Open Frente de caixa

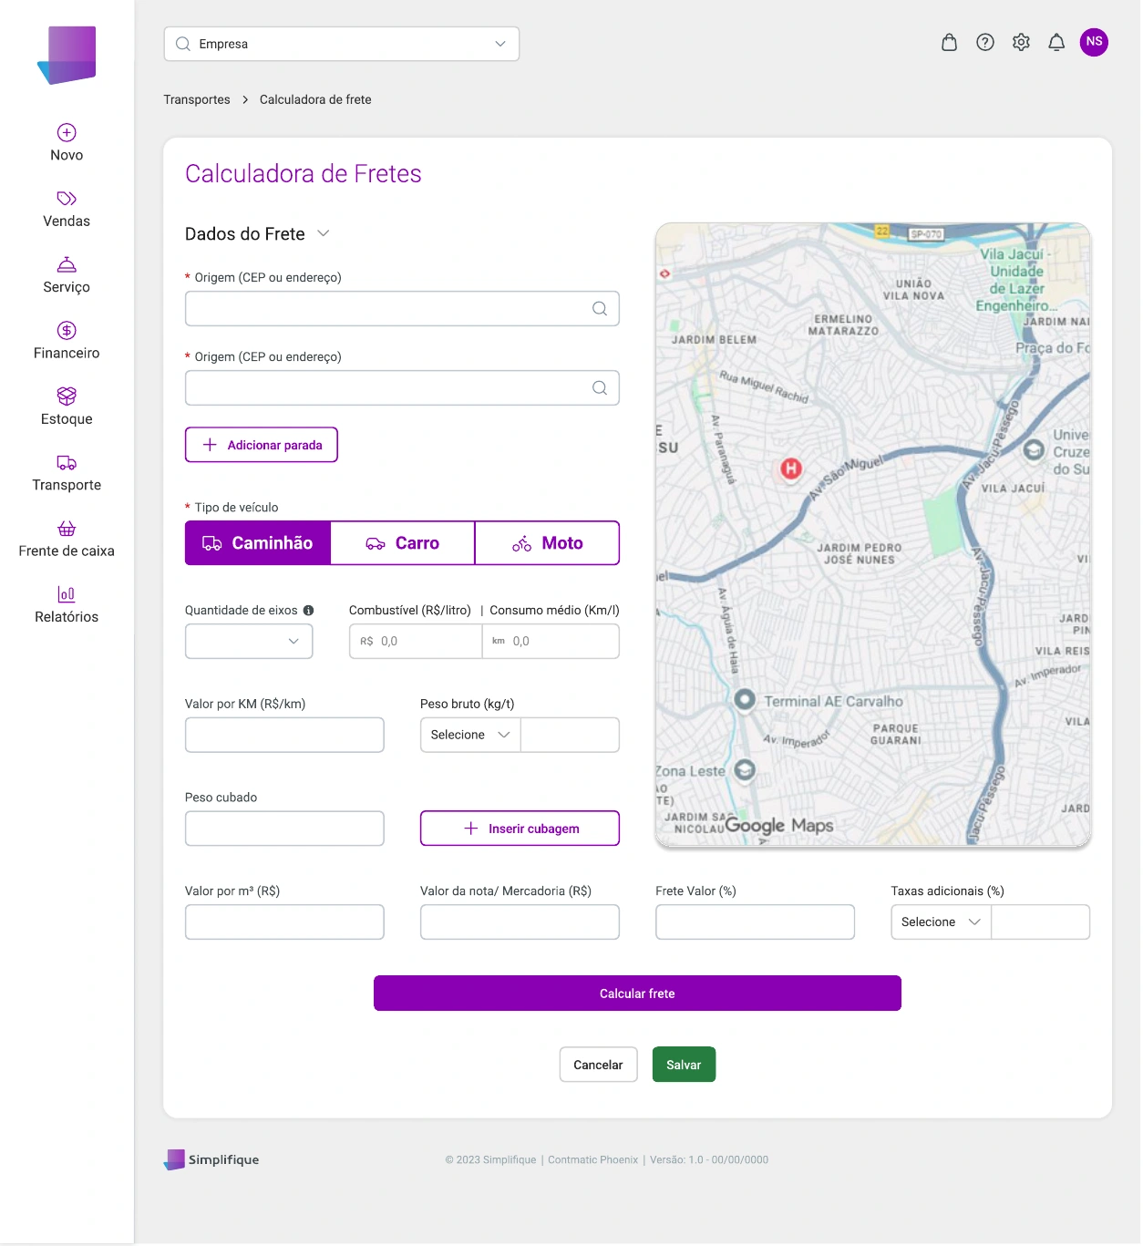67,539
